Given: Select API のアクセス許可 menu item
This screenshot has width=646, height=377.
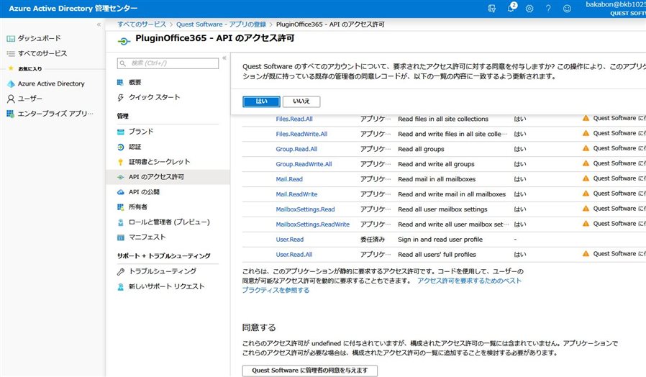Looking at the screenshot, I should pos(168,177).
